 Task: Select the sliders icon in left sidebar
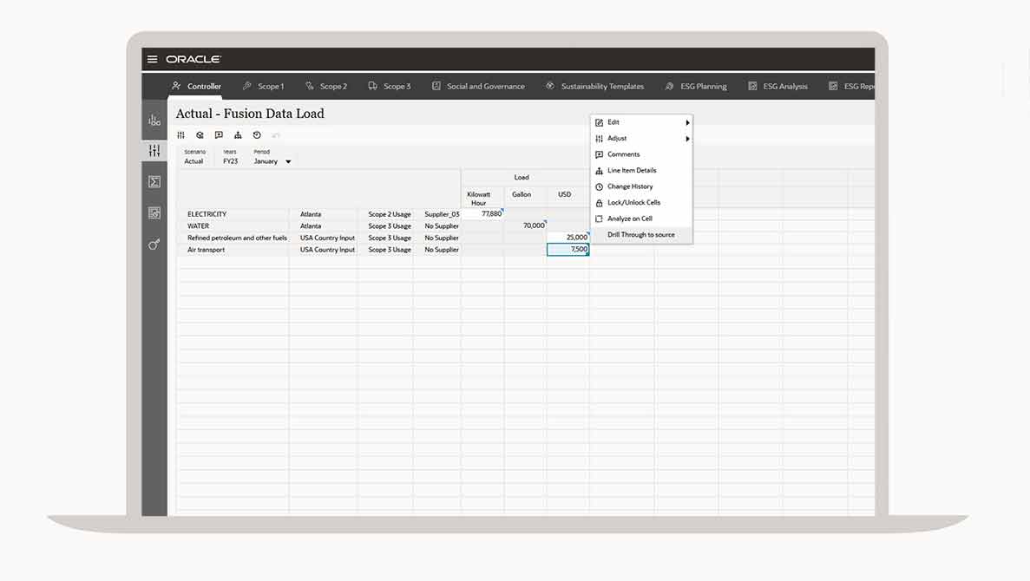[154, 151]
